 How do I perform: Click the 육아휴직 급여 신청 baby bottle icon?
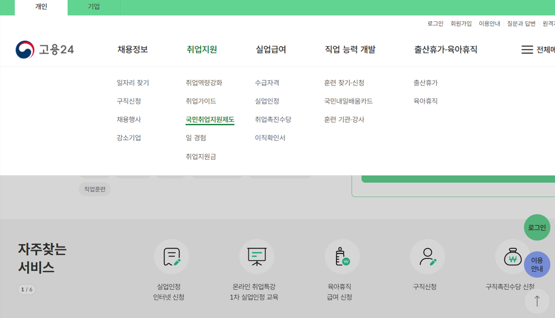tap(342, 257)
